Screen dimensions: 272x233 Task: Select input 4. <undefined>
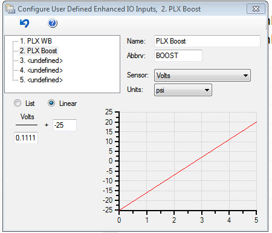(41, 70)
